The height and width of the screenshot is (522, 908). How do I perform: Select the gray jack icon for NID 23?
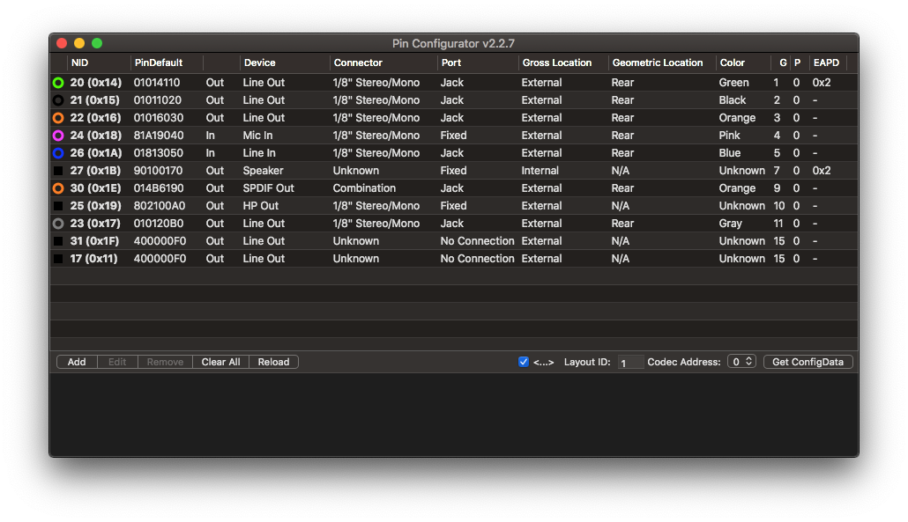tap(58, 224)
